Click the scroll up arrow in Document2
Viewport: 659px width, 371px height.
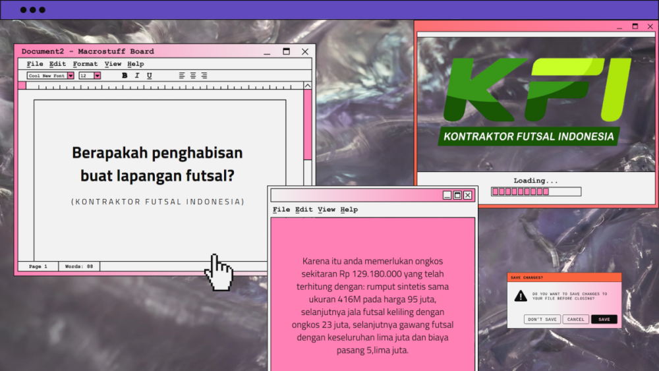307,86
